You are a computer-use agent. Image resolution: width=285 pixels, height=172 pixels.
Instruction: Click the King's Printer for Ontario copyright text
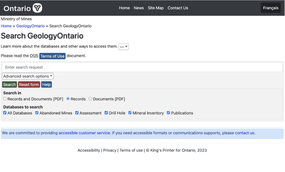coord(176,150)
